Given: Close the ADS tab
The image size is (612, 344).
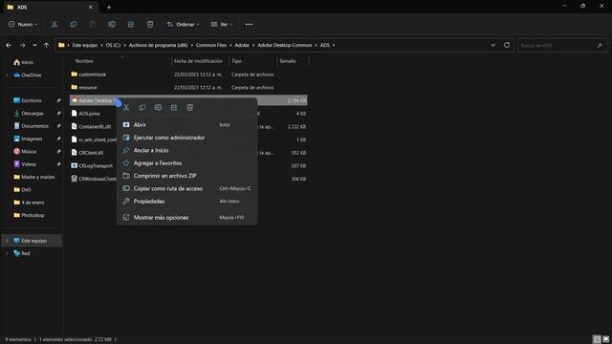Looking at the screenshot, I should [91, 7].
